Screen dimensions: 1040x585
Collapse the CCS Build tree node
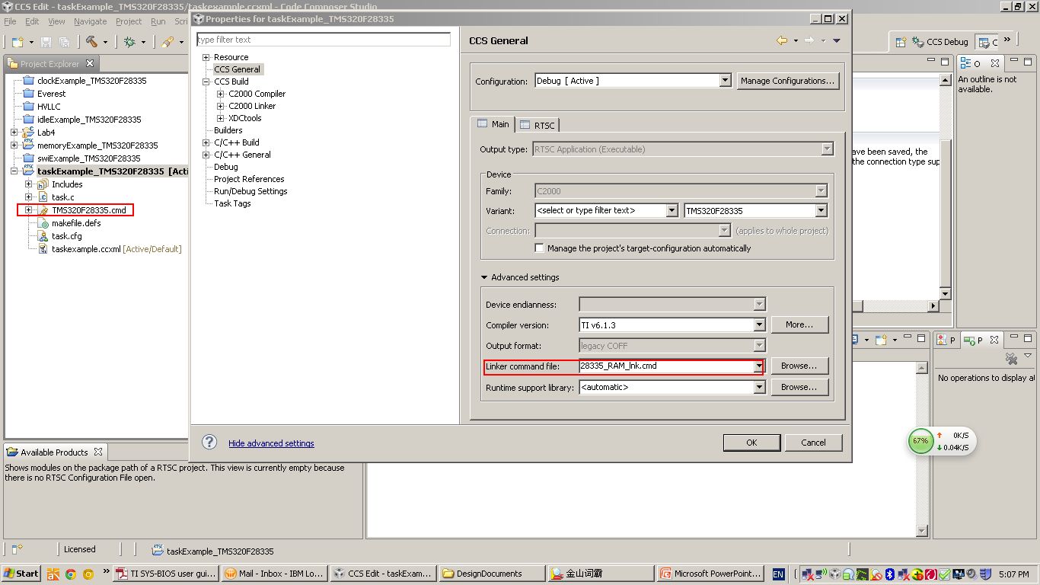[206, 82]
